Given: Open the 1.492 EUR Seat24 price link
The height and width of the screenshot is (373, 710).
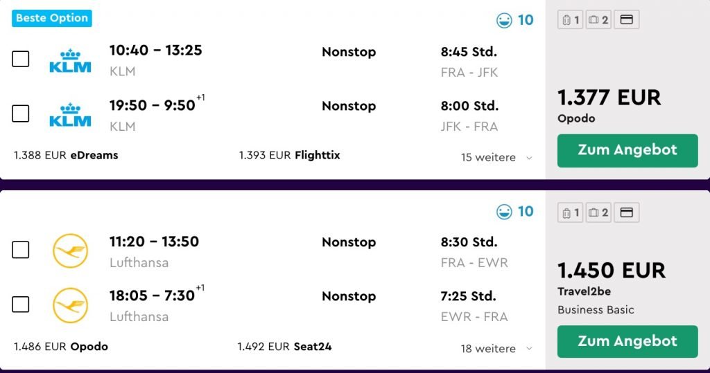Looking at the screenshot, I should point(284,346).
